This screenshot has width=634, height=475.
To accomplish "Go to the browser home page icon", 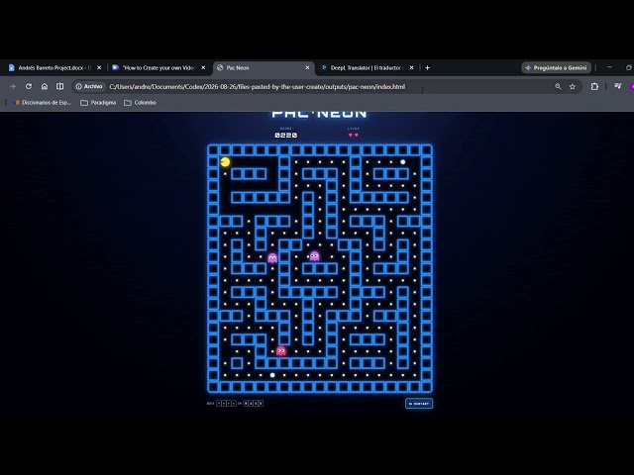I will (x=44, y=86).
